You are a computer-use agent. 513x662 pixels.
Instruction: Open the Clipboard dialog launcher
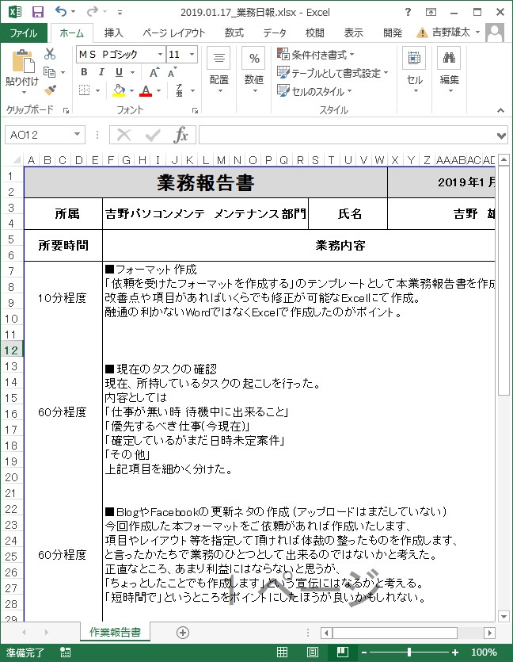coord(66,110)
